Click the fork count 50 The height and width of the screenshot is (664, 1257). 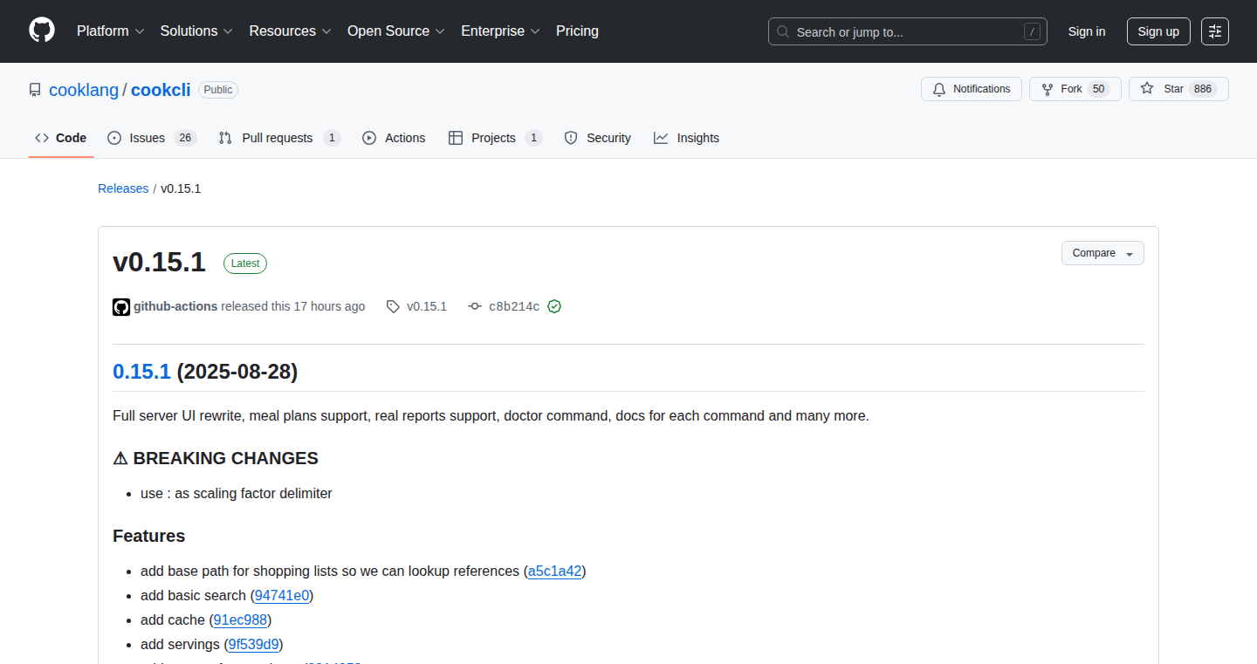click(1098, 89)
